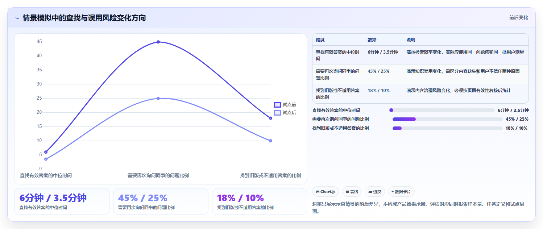Click the 前后变化 label in header
This screenshot has width=543, height=229.
tap(518, 17)
